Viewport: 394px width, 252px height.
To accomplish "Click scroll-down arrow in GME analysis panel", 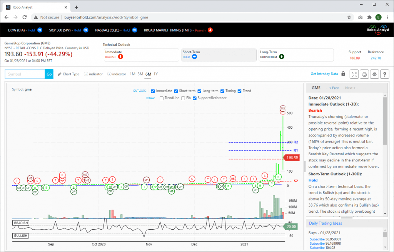I will (x=385, y=214).
